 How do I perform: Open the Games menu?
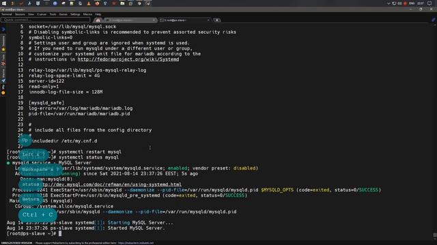tap(64, 14)
